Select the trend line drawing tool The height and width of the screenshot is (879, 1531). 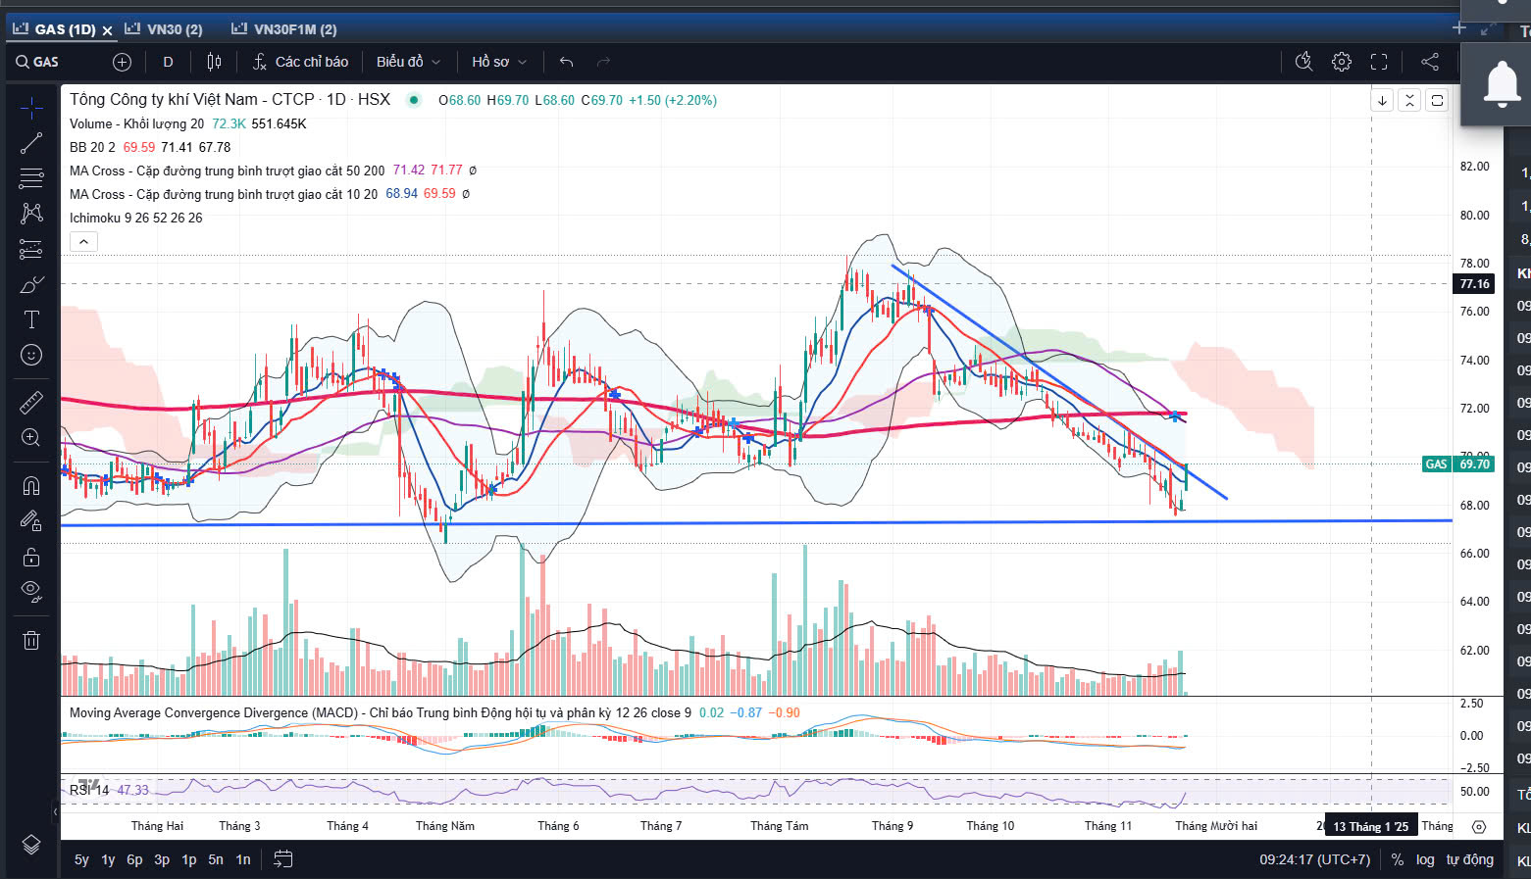(31, 143)
